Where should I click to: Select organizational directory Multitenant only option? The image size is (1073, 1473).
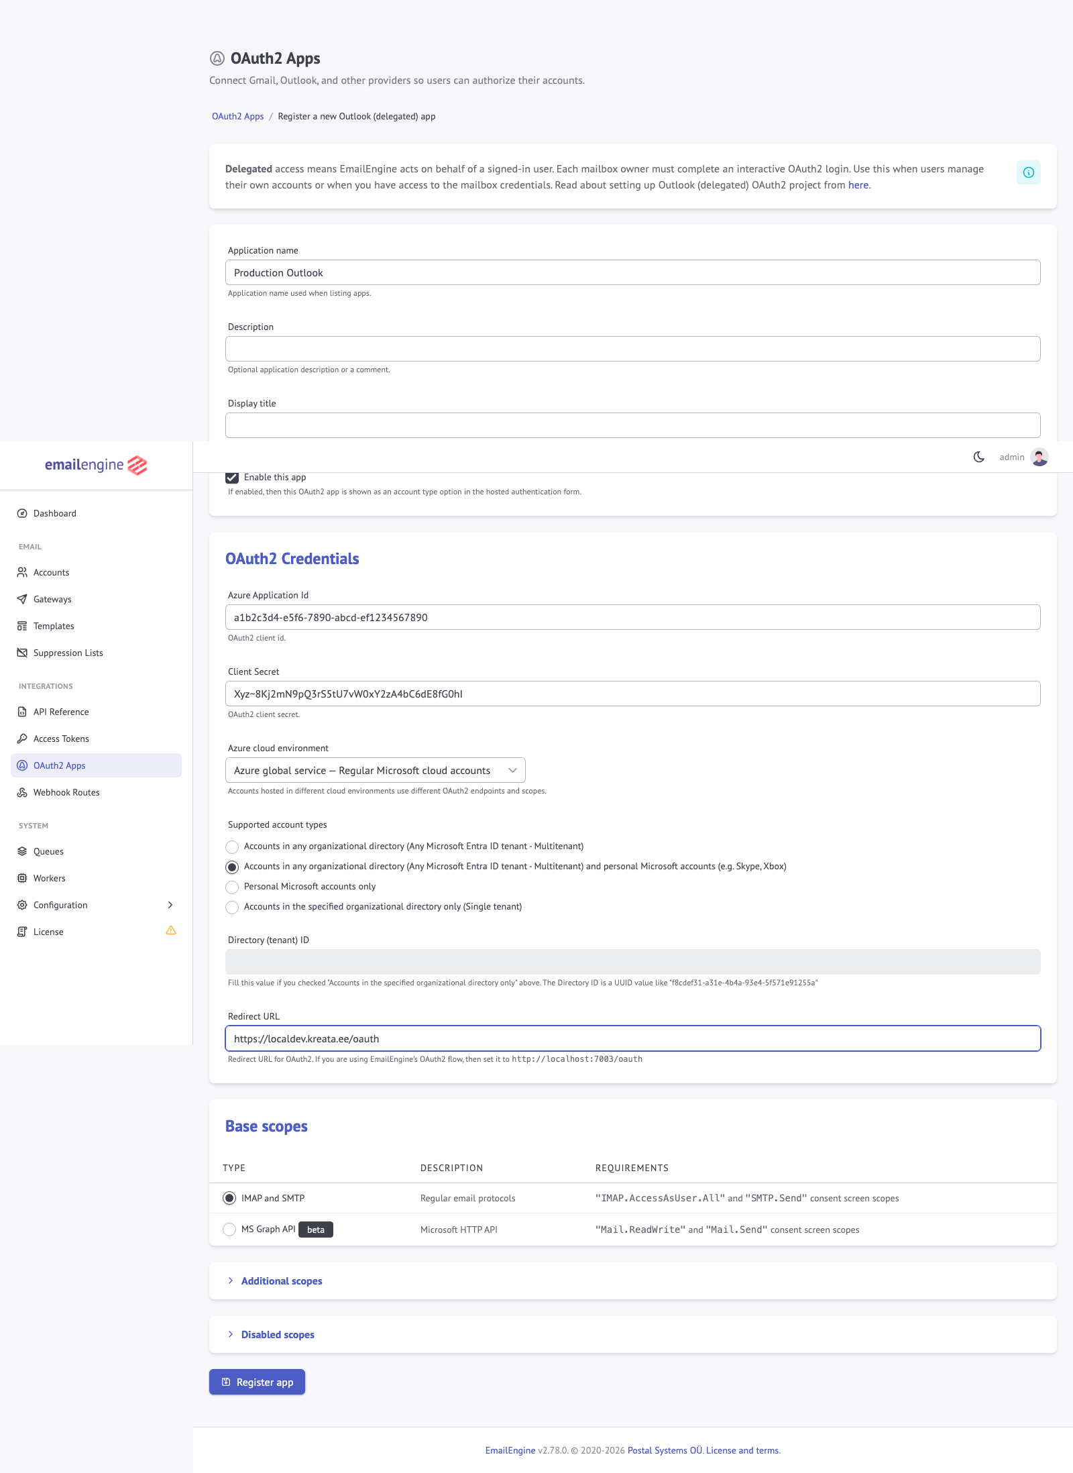click(232, 847)
